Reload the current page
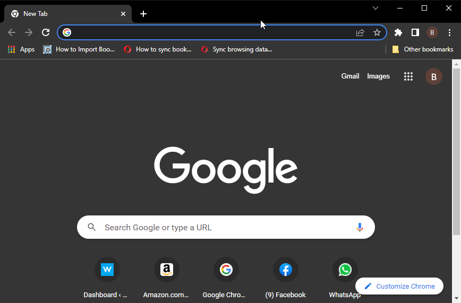Viewport: 461px width, 303px height. tap(46, 32)
